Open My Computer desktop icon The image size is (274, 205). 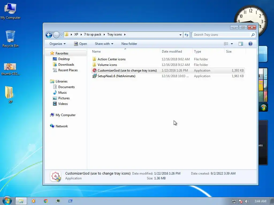click(x=10, y=11)
